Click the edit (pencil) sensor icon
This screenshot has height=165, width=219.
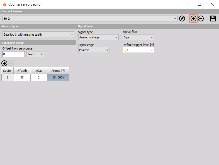[182, 19]
